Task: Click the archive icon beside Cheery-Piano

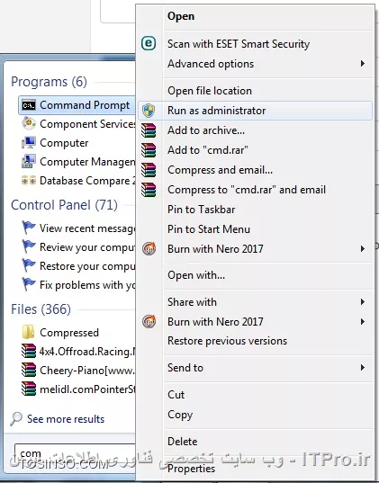Action: pos(29,370)
